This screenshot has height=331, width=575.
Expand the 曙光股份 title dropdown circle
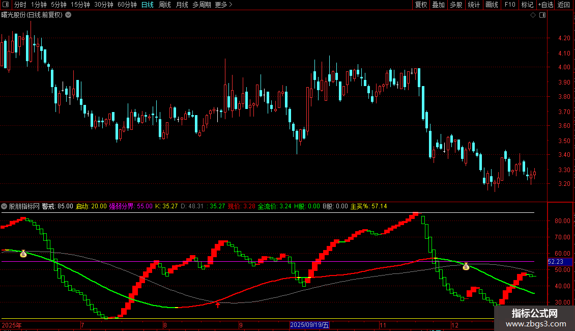68,15
